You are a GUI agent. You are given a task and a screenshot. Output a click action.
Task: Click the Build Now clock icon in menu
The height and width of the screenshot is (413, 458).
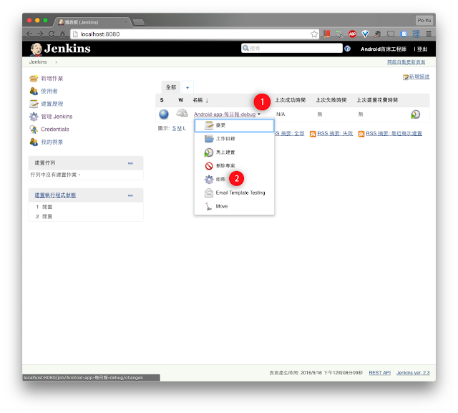coord(209,152)
